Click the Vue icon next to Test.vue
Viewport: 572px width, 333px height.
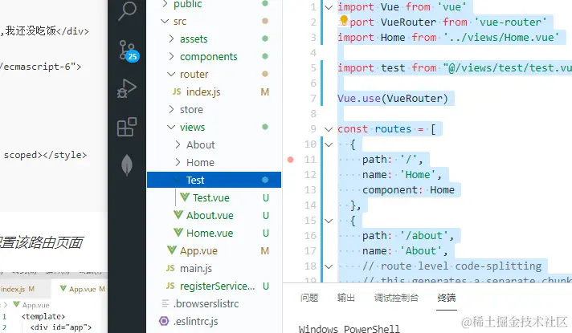pos(185,197)
